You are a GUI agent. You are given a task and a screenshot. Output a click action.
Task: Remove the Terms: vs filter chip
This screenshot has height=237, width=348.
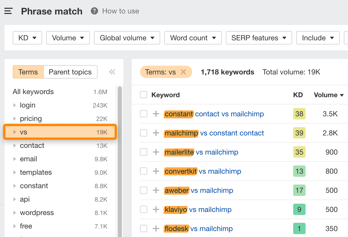(x=183, y=72)
